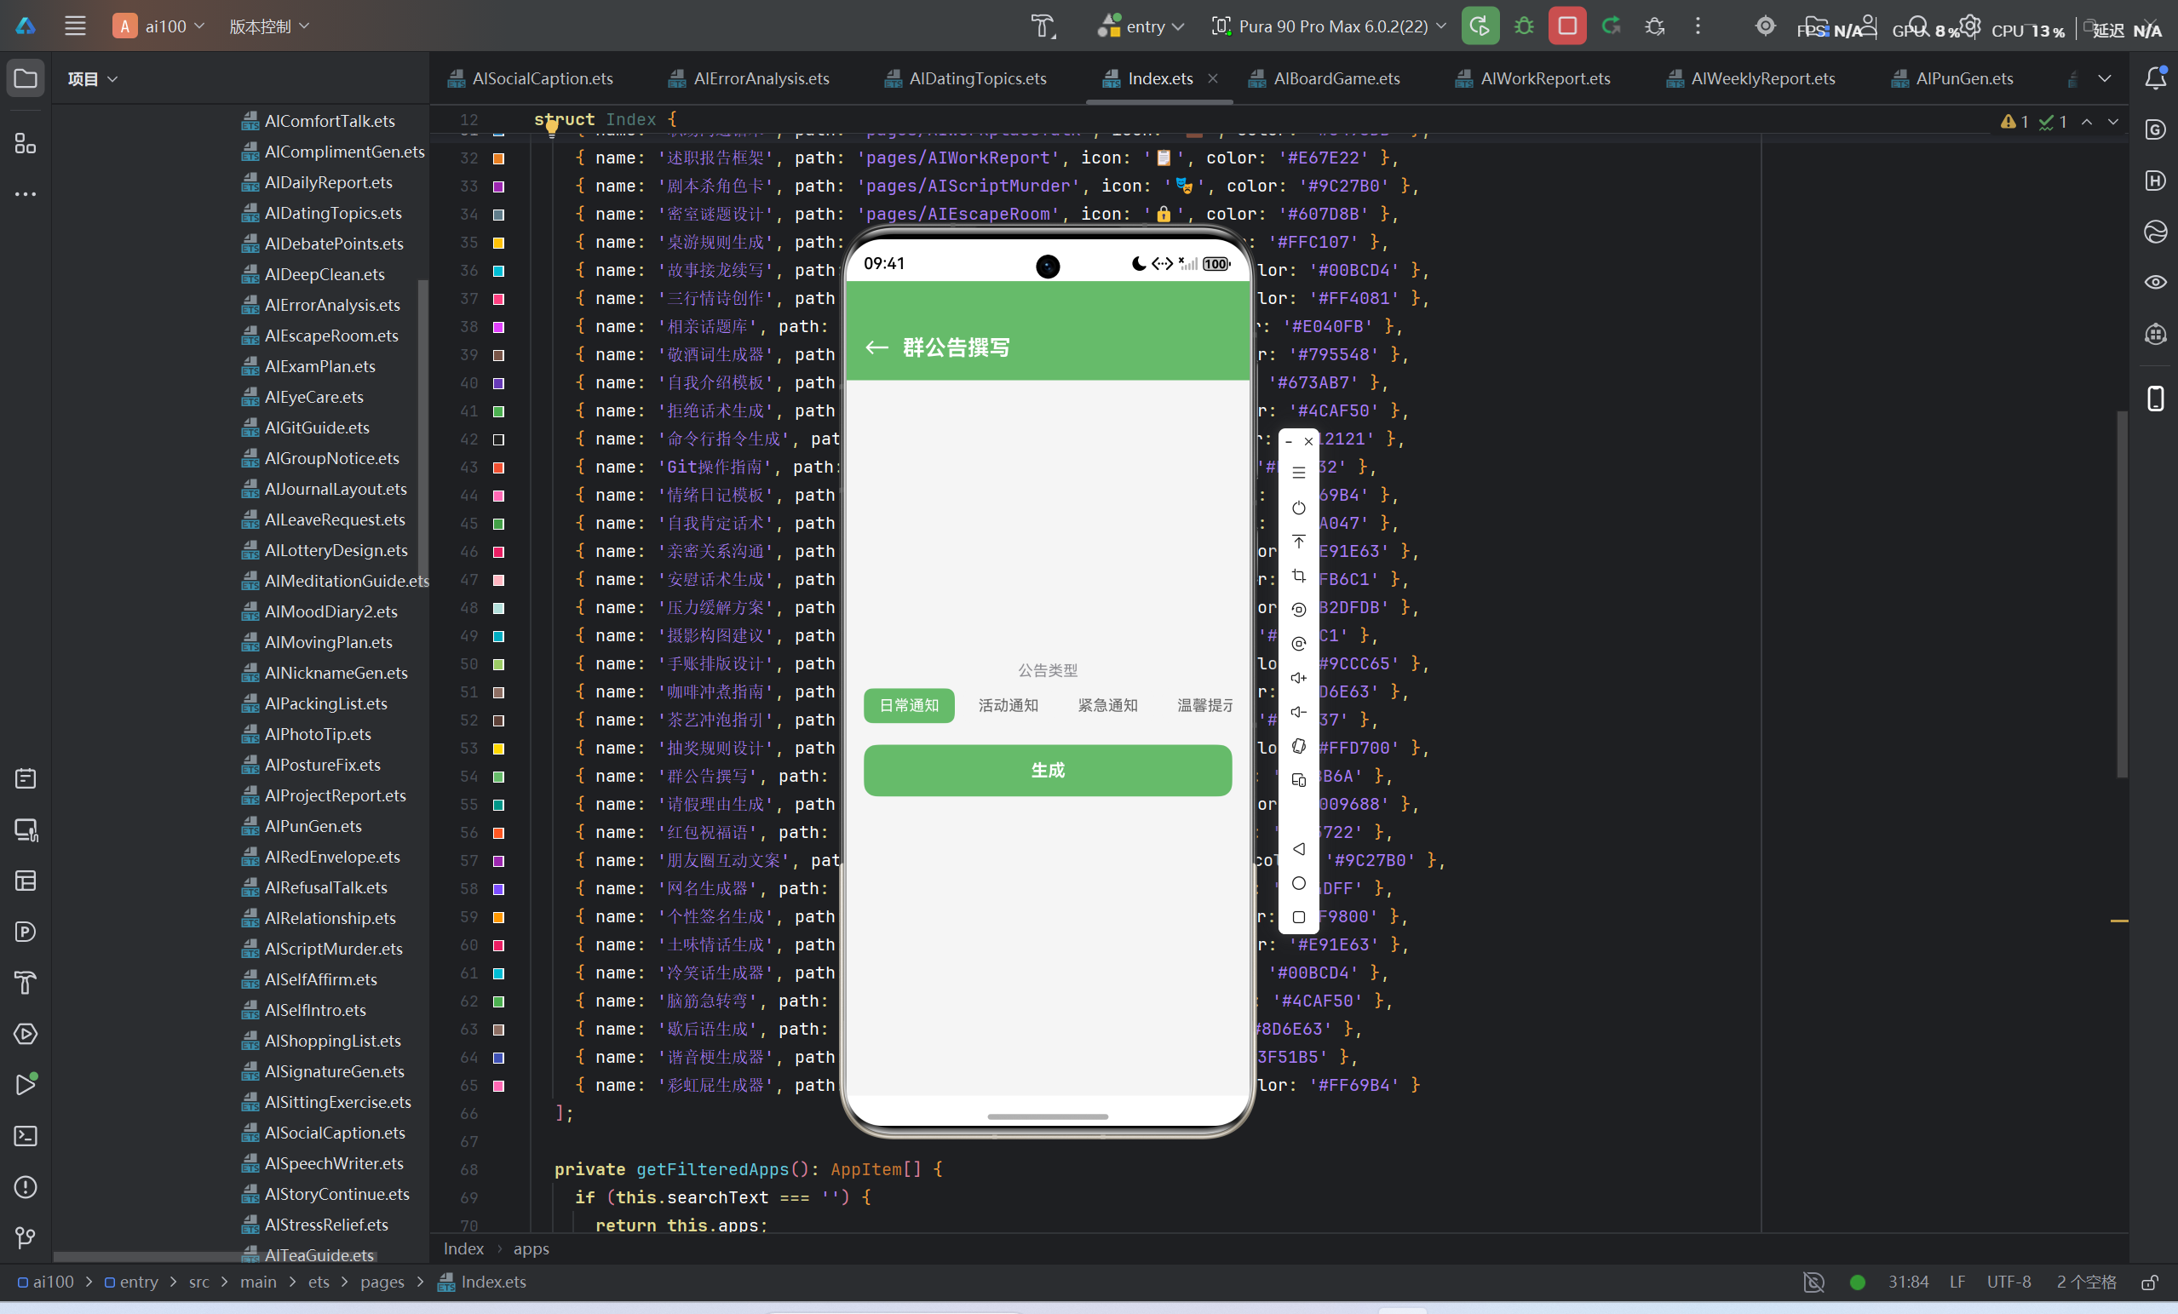Take an emulator screenshot with crop icon
2178x1314 pixels.
[x=1297, y=576]
